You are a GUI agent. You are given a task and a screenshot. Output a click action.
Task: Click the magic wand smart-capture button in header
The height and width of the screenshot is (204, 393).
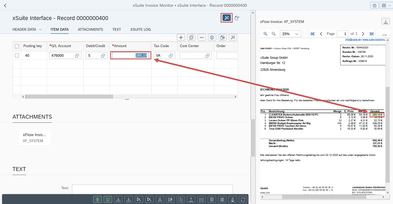pos(226,18)
